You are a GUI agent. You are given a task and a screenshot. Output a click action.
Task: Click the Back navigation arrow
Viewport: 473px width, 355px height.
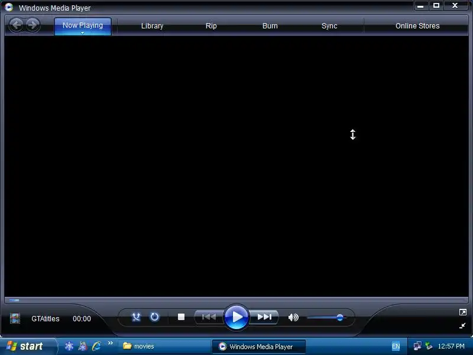click(17, 25)
